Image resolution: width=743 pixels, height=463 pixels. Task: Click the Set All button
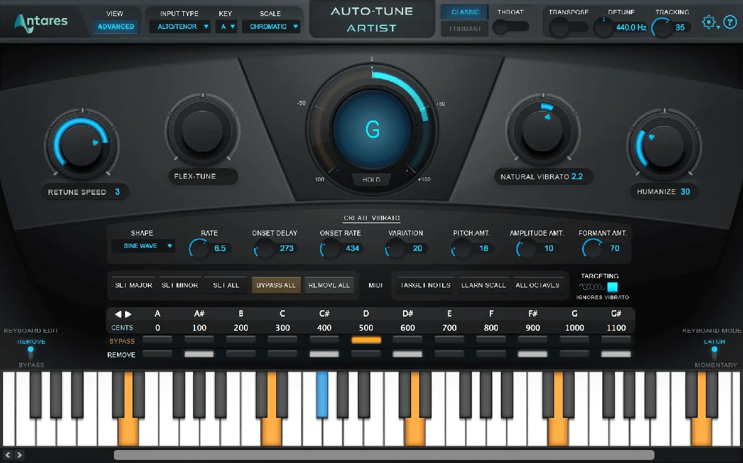tap(226, 285)
